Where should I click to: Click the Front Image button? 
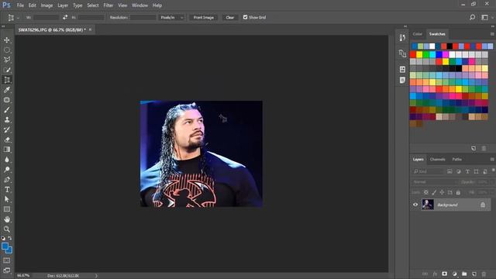click(203, 17)
